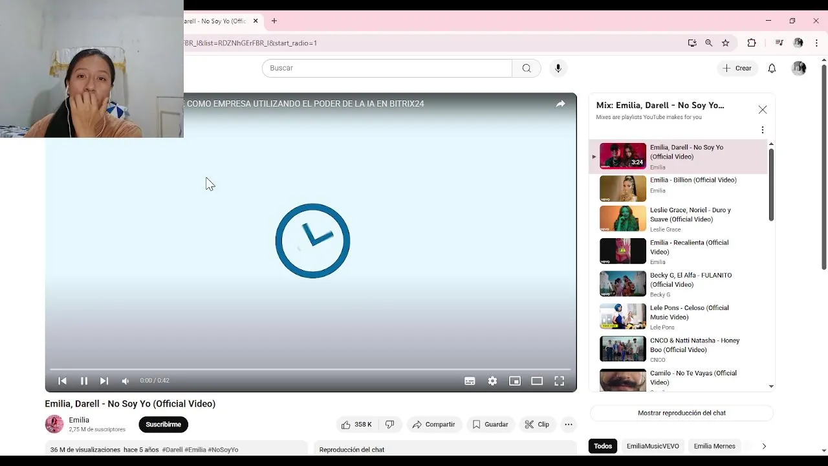This screenshot has width=828, height=466.
Task: Click page scrollbar down arrow
Action: pyautogui.click(x=823, y=450)
